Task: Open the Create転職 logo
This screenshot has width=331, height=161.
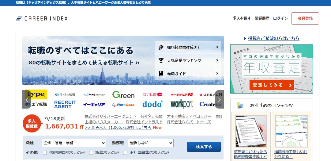Action: point(210,104)
